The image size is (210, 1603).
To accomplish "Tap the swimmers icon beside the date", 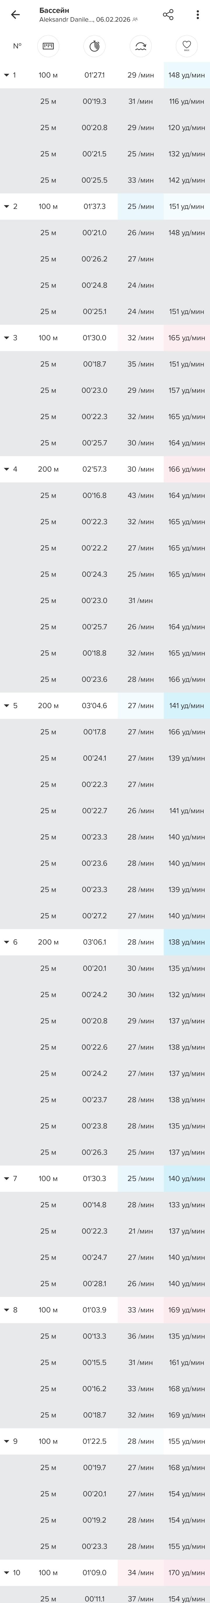I will [x=135, y=20].
